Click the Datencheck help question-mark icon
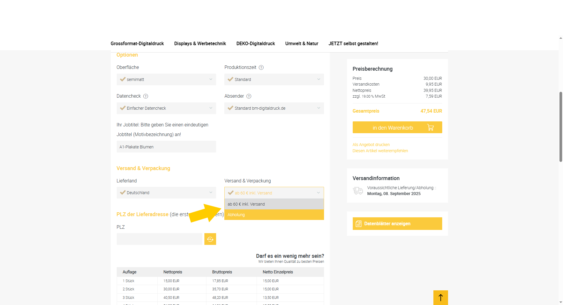The image size is (563, 305). click(x=145, y=96)
